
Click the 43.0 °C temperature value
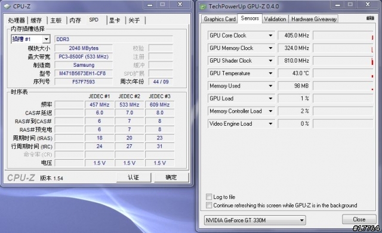(x=294, y=73)
